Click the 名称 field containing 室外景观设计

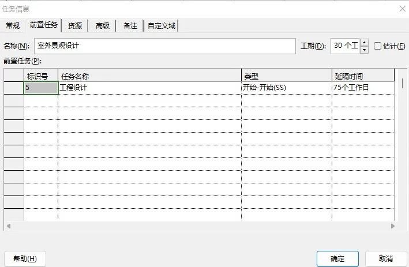coord(165,46)
